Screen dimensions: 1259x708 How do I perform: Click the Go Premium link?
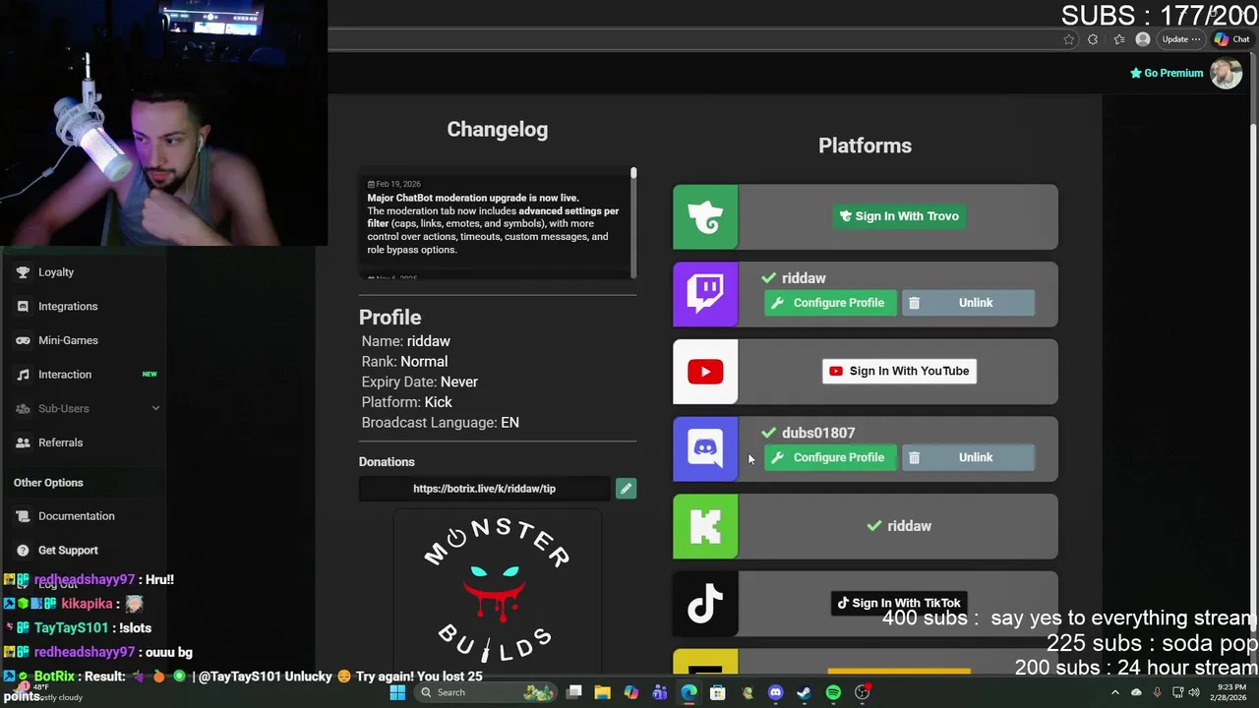(1167, 73)
